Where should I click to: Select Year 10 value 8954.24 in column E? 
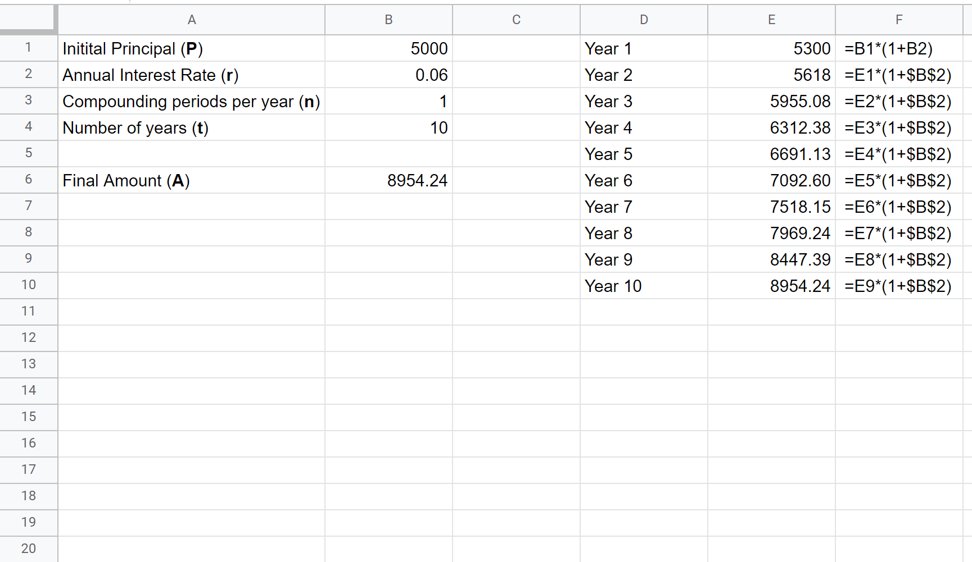pyautogui.click(x=771, y=286)
